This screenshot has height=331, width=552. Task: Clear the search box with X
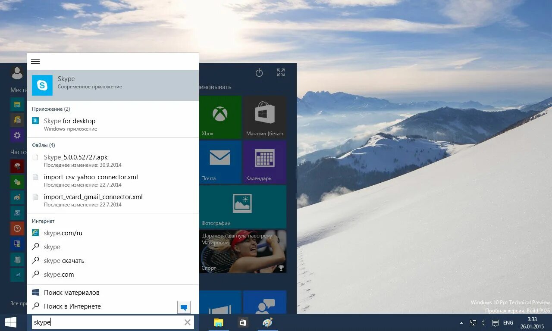pos(188,322)
